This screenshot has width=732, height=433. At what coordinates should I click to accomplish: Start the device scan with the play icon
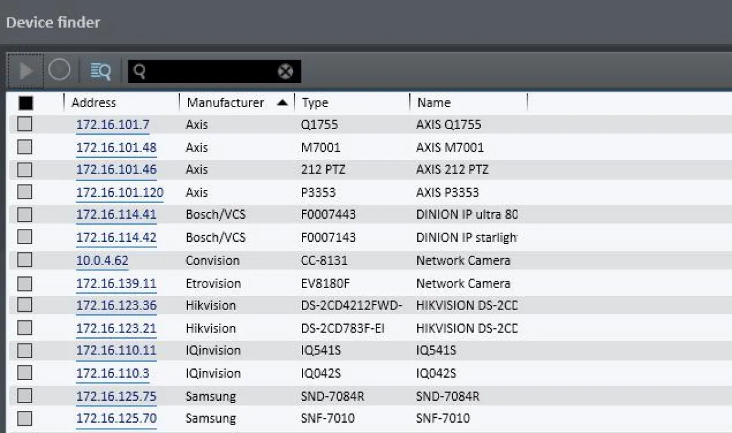[x=25, y=71]
